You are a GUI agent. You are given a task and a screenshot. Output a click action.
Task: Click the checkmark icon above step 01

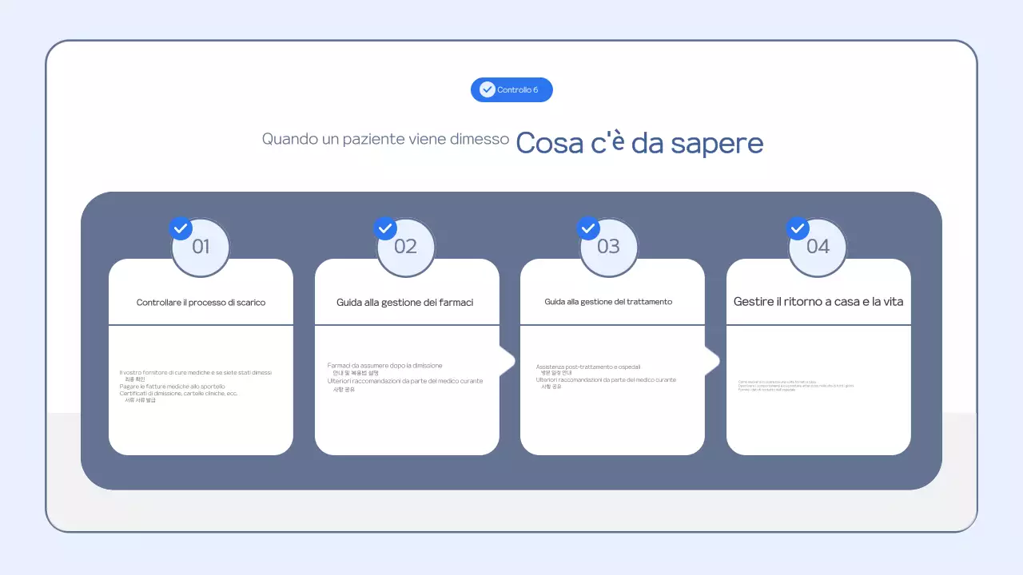180,228
